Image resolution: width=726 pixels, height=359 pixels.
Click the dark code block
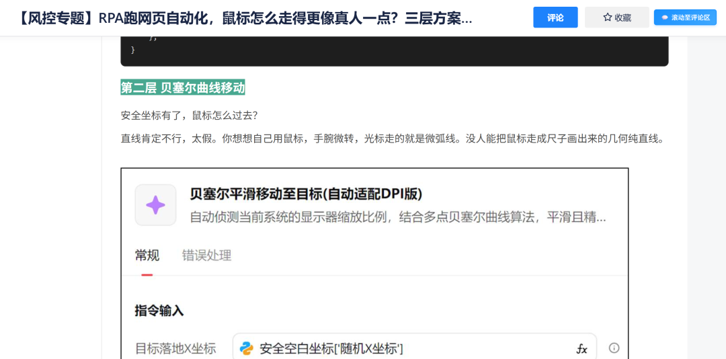pos(395,51)
